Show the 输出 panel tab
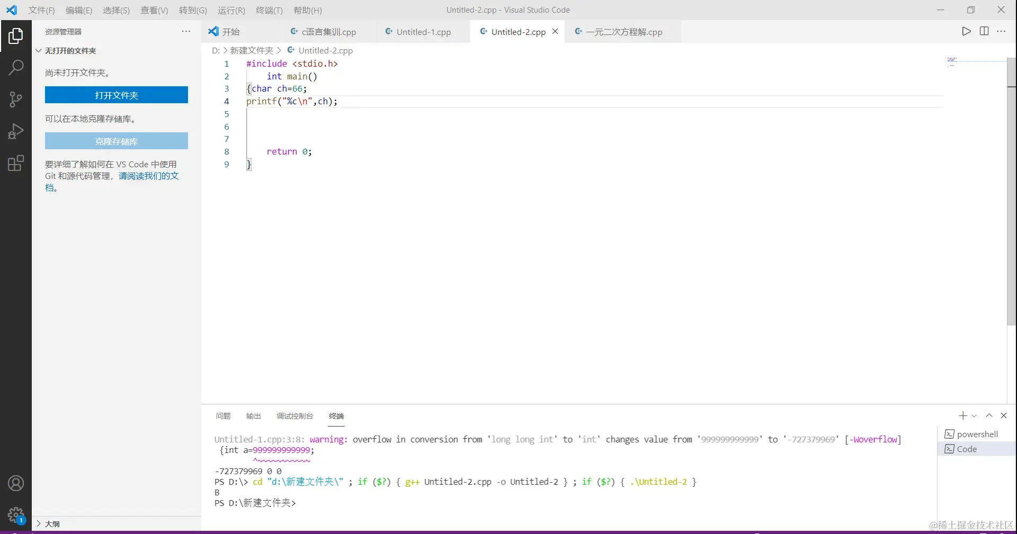Image resolution: width=1017 pixels, height=534 pixels. pos(254,416)
